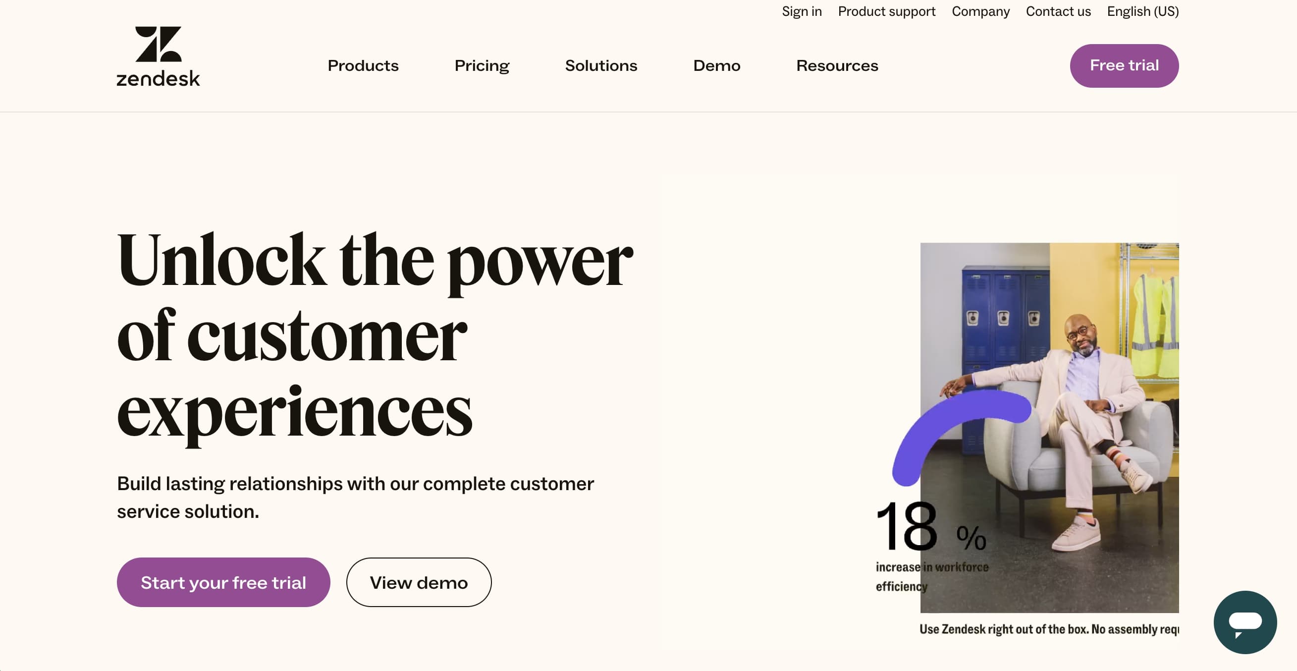Screen dimensions: 1297x671
Task: Open the Company menu link
Action: click(x=980, y=11)
